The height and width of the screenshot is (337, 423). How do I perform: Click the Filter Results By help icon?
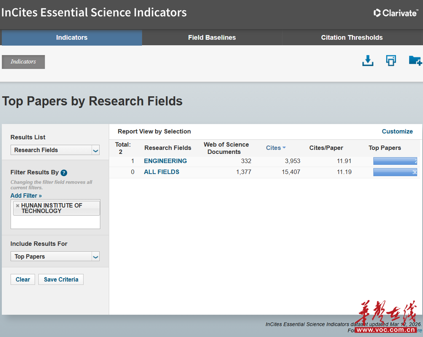click(x=64, y=173)
